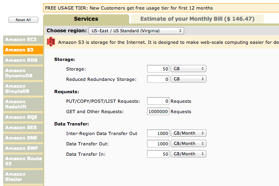Click the GET and Other Requests label
This screenshot has width=279, height=186.
point(95,112)
